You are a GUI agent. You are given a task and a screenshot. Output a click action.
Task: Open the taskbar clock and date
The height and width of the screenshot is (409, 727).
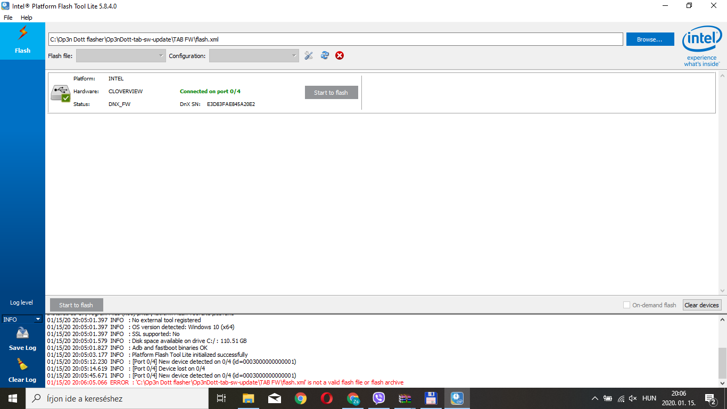click(679, 398)
